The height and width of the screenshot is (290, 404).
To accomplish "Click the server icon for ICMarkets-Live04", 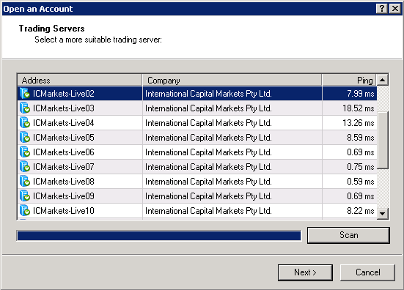I will [x=25, y=123].
